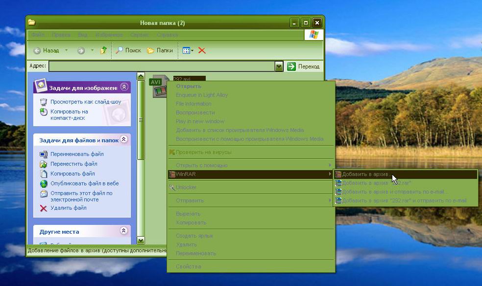Choose Play in new window
482x286 pixels.
pyautogui.click(x=251, y=122)
